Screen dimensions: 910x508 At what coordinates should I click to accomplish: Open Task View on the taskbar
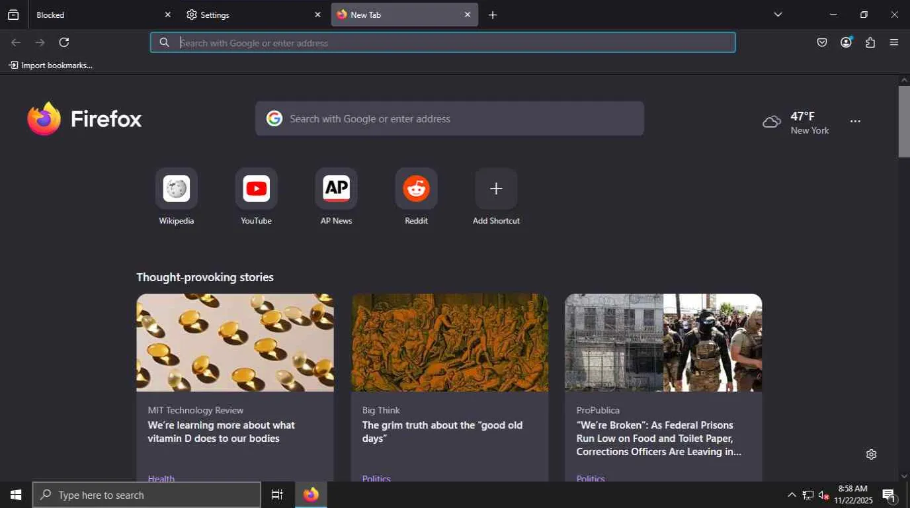coord(277,495)
